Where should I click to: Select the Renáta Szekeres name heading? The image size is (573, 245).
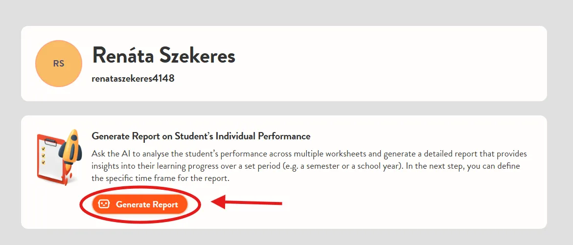(x=164, y=55)
